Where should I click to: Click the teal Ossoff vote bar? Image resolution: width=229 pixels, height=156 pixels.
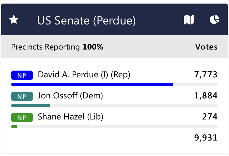point(31,106)
